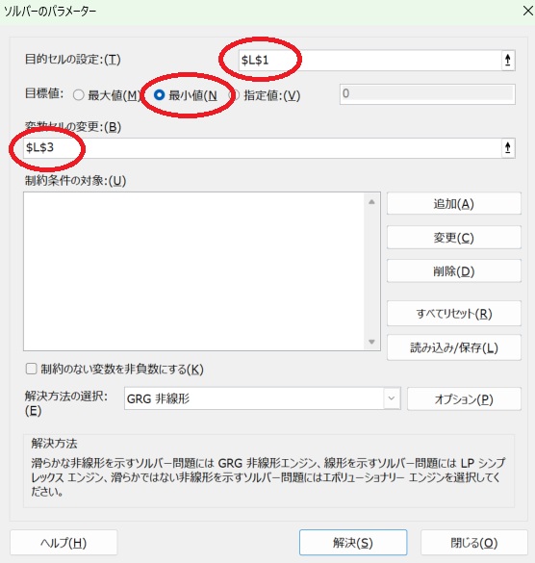Click the variable cells field containing $L$3
Image resolution: width=535 pixels, height=563 pixels.
pyautogui.click(x=262, y=147)
